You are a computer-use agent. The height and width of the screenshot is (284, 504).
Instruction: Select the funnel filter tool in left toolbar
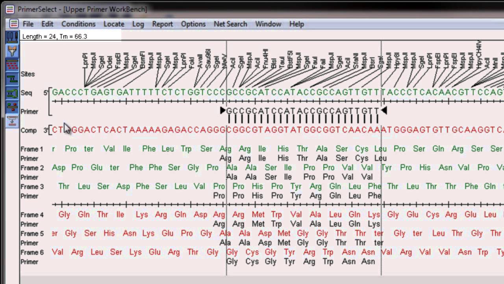click(12, 51)
